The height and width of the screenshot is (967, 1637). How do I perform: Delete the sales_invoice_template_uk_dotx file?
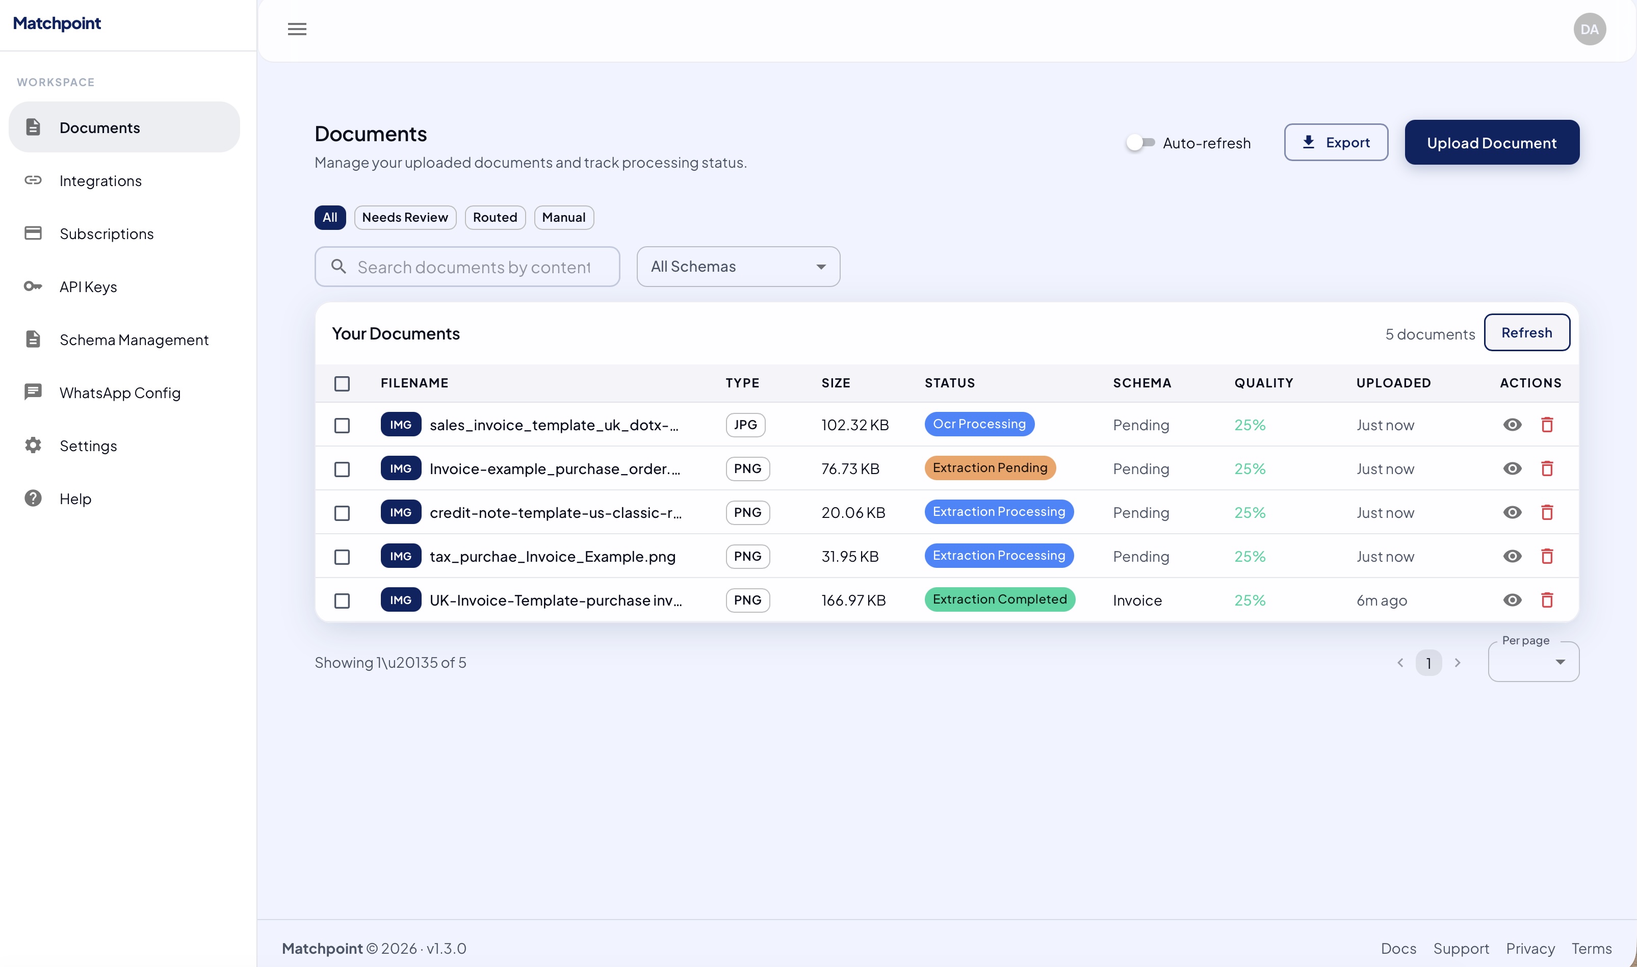click(x=1547, y=425)
